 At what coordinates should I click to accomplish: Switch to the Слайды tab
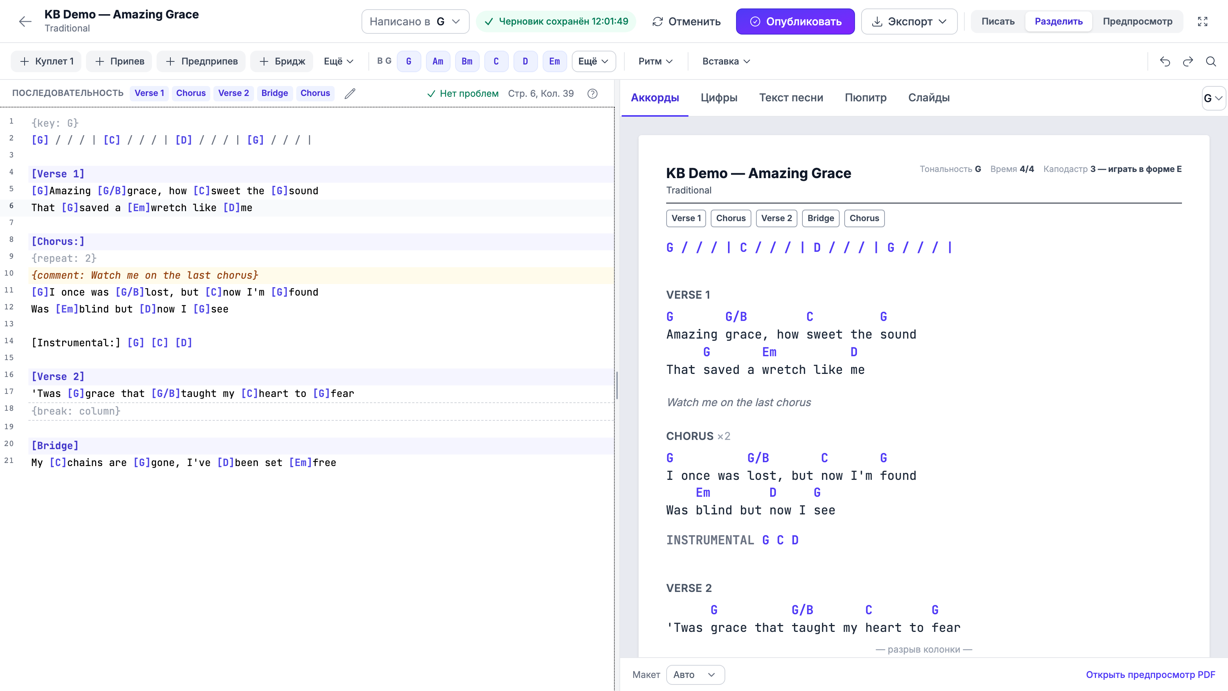click(x=929, y=98)
